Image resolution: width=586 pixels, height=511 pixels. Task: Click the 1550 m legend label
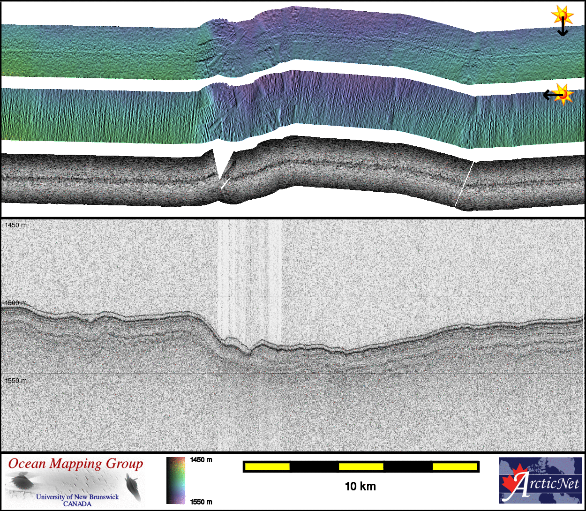point(201,502)
